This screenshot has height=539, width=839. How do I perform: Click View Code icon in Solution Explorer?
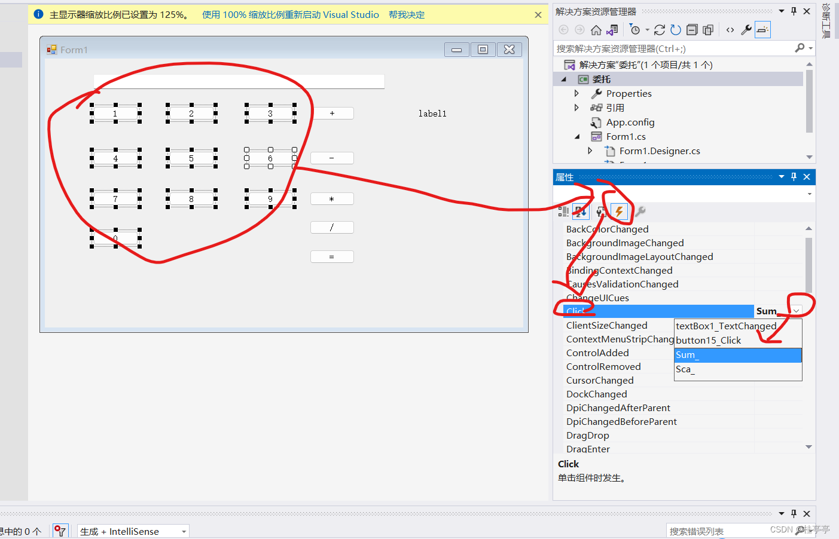[x=730, y=30]
